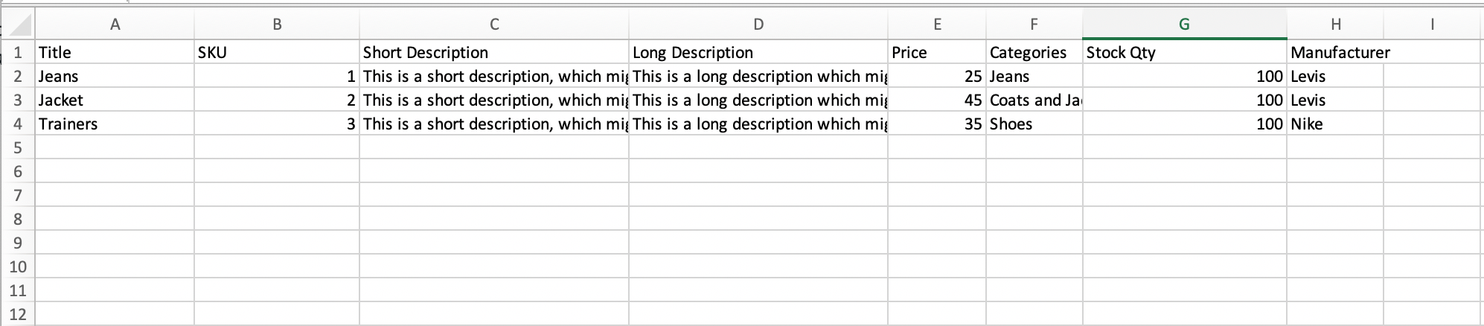Click the row 12 header
Image resolution: width=1484 pixels, height=326 pixels.
tap(18, 314)
